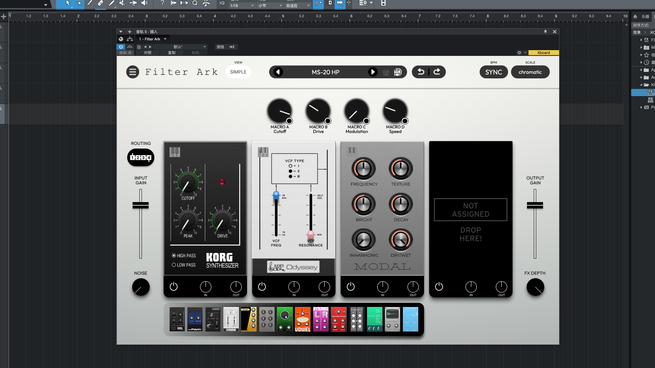
Task: Click the redo arrow button
Action: click(x=437, y=72)
